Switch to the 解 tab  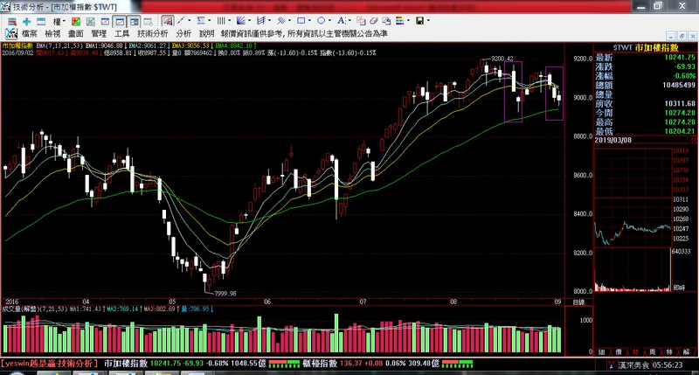tap(686, 351)
